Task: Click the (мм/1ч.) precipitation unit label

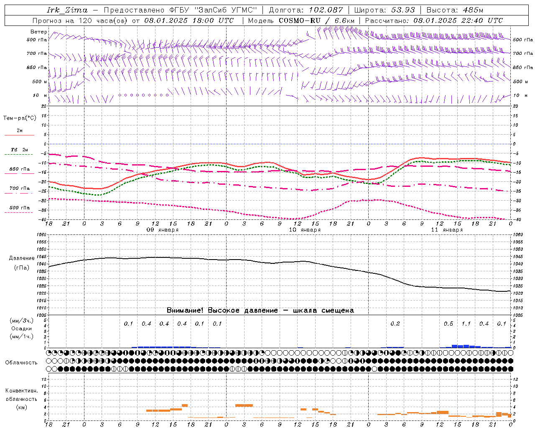Action: click(x=21, y=336)
